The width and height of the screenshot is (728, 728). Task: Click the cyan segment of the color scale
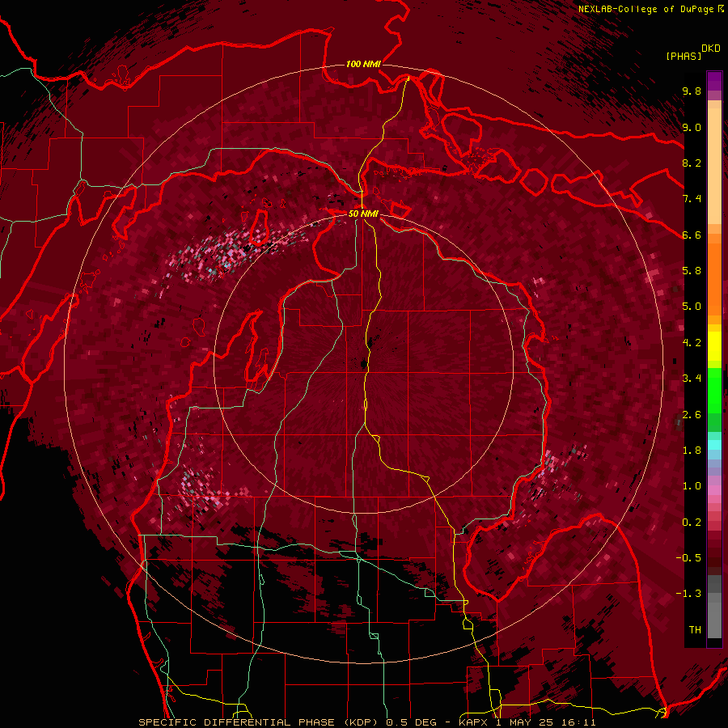[714, 445]
